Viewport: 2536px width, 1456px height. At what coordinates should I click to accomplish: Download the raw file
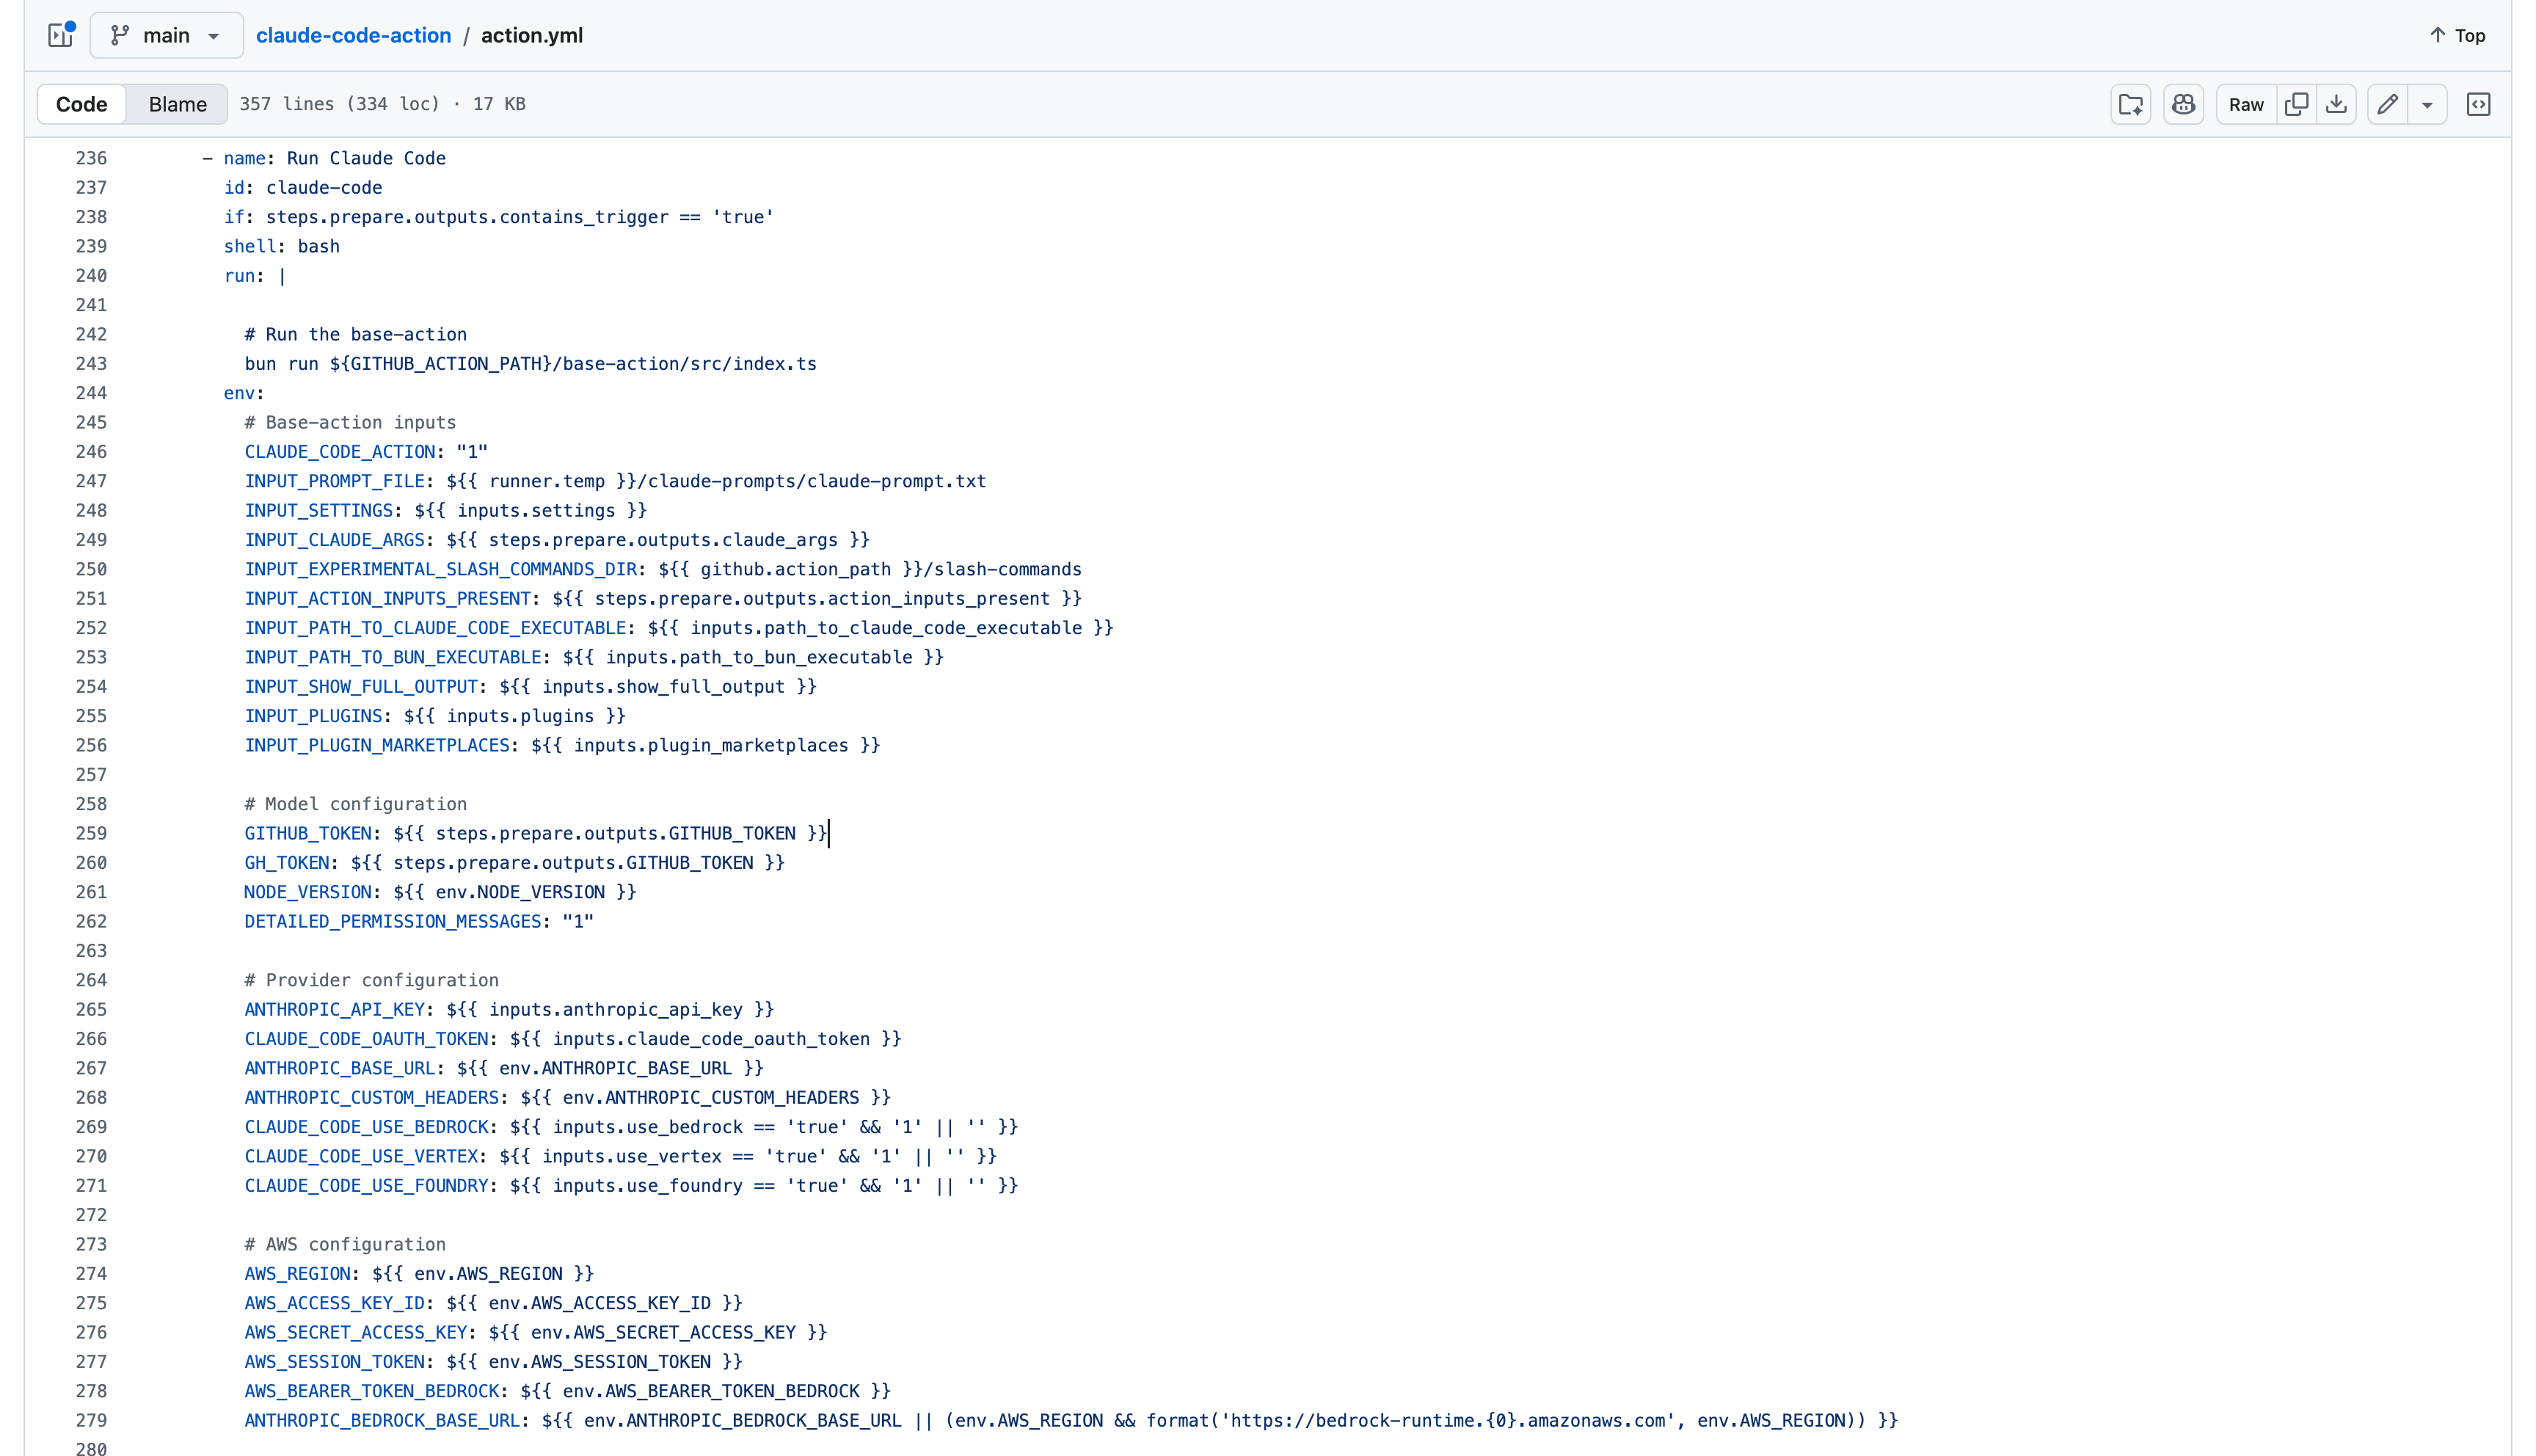[x=2336, y=104]
